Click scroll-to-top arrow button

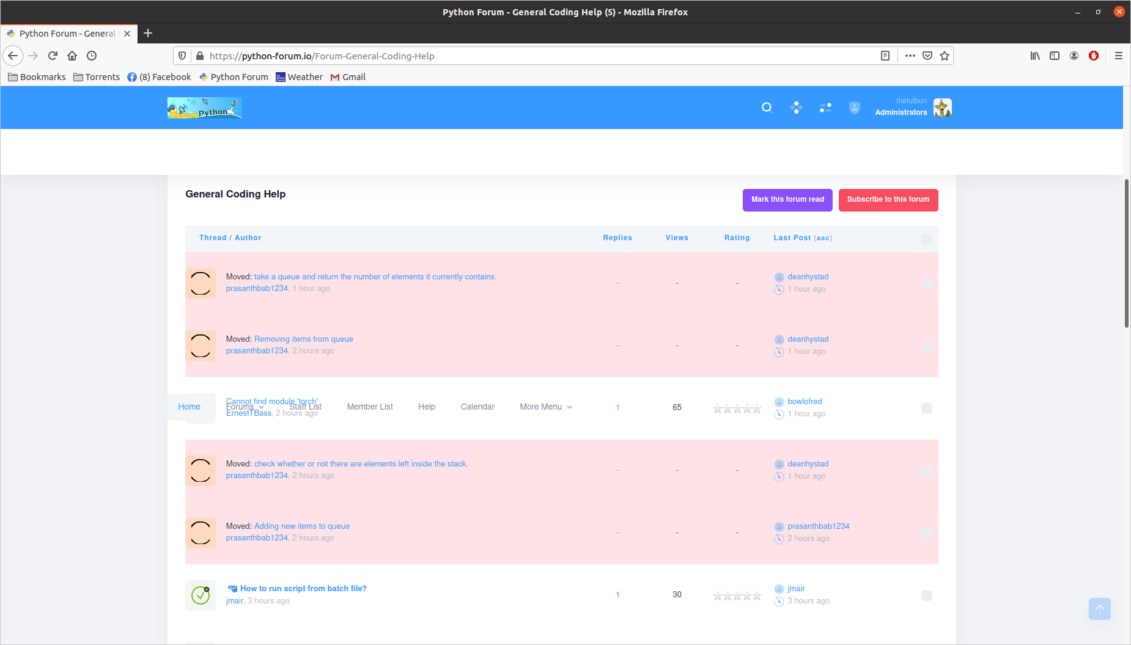coord(1099,608)
